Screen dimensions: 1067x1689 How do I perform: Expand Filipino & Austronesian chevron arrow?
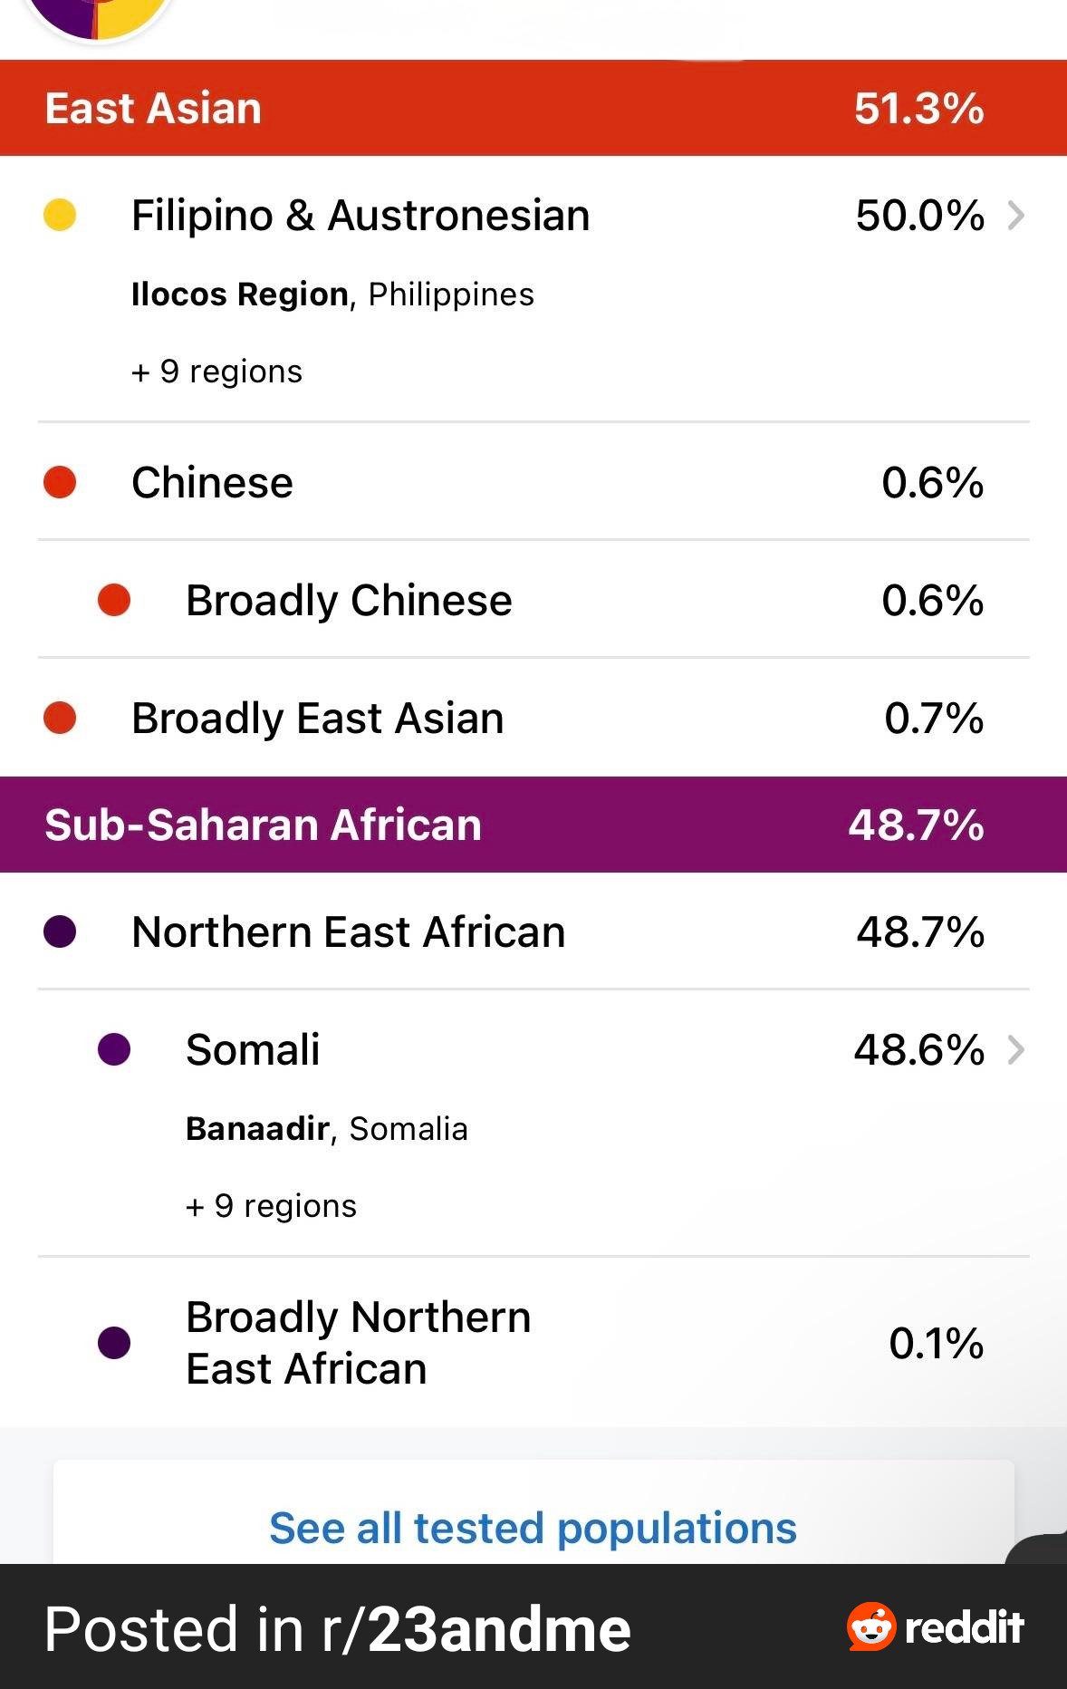(1016, 216)
